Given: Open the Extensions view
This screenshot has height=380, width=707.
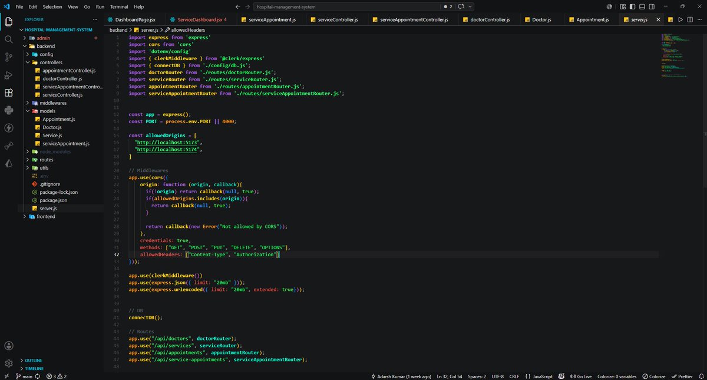Looking at the screenshot, I should click(8, 92).
